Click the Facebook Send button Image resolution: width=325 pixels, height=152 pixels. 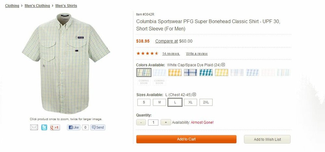coord(98,127)
